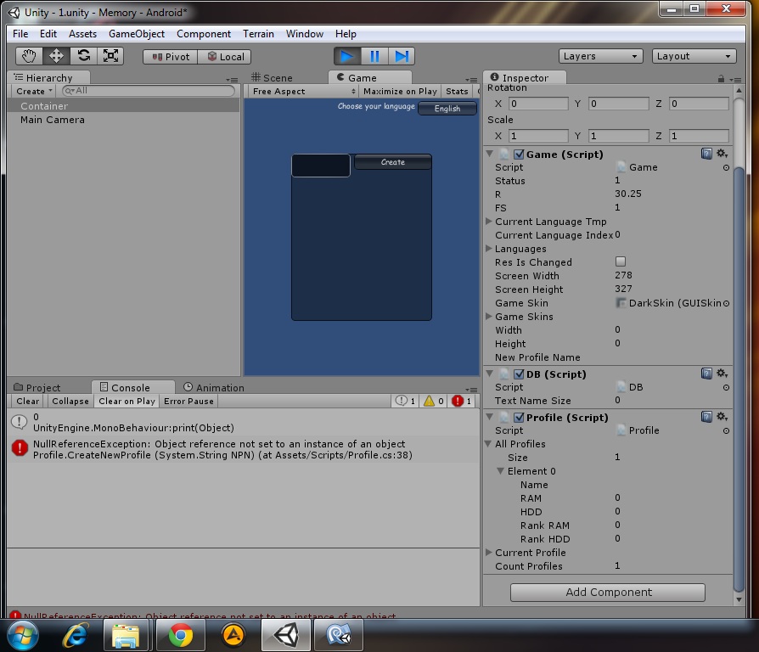Viewport: 759px width, 652px height.
Task: Open the GameObject menu
Action: [137, 34]
